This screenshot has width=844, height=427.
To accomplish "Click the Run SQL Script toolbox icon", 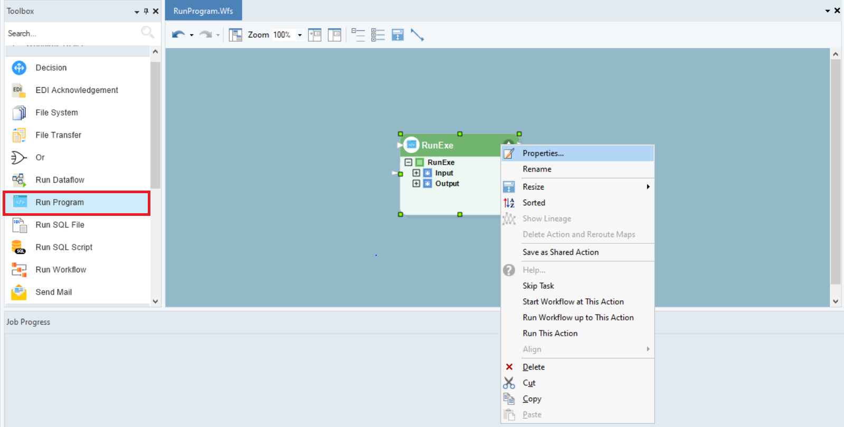I will (19, 247).
